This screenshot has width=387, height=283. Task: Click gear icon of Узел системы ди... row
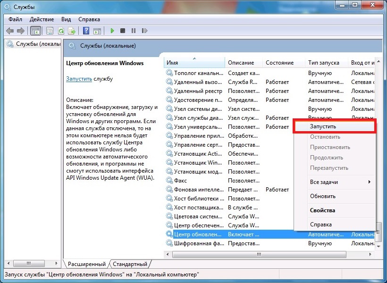[169, 109]
